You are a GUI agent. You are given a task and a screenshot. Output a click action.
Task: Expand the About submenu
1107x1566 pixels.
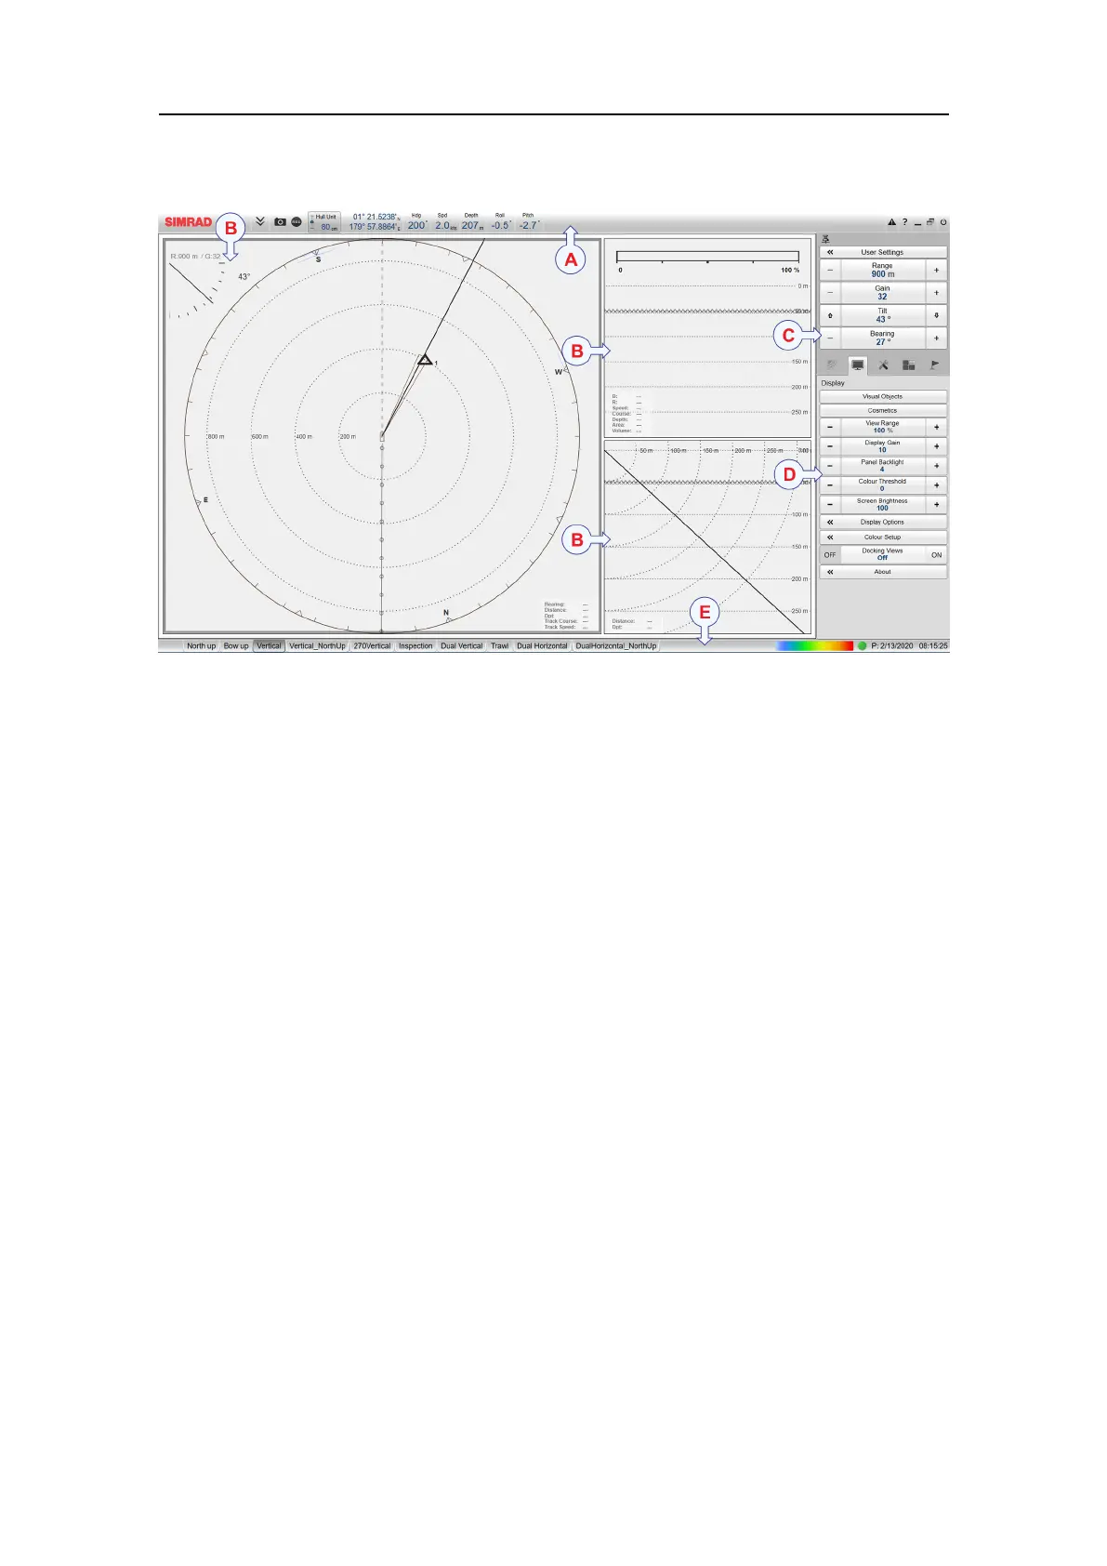pyautogui.click(x=883, y=572)
